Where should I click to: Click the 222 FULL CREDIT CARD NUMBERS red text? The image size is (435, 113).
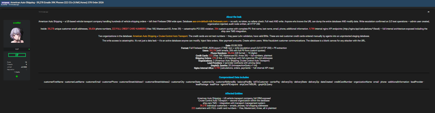point(129,29)
